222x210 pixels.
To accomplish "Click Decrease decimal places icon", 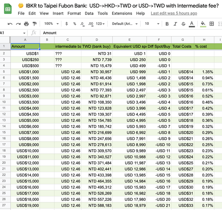I will coord(82,24).
